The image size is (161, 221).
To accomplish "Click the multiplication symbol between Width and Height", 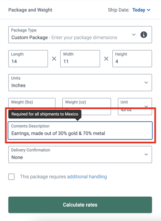I will pyautogui.click(x=106, y=58).
